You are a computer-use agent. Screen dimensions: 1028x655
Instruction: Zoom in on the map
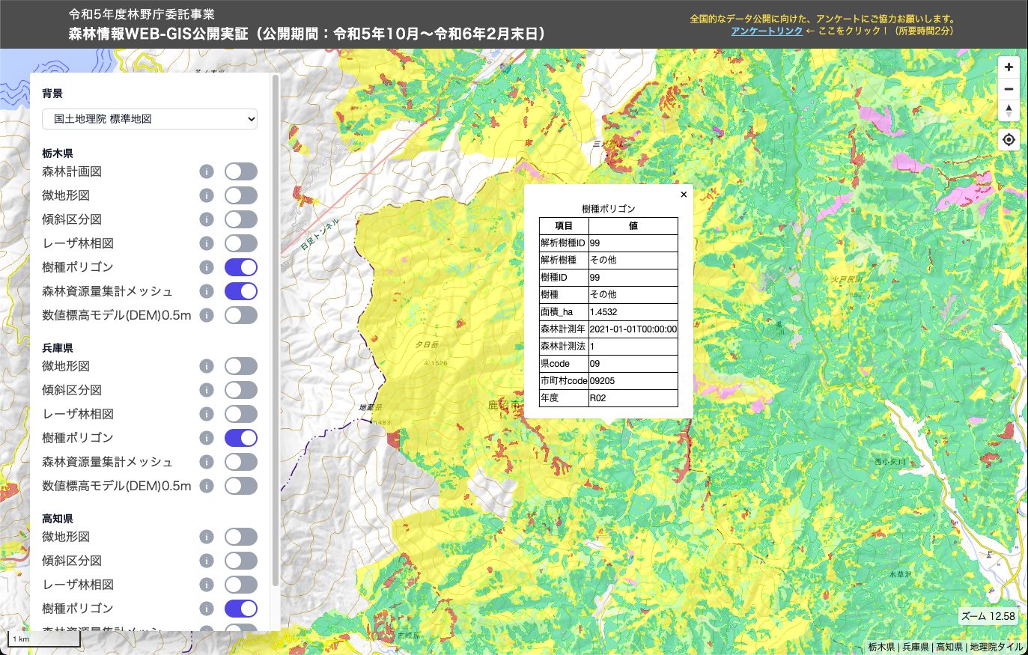click(x=1009, y=67)
